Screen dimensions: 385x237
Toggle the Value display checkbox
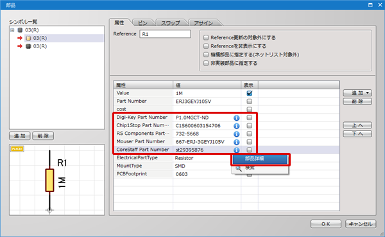pos(249,93)
